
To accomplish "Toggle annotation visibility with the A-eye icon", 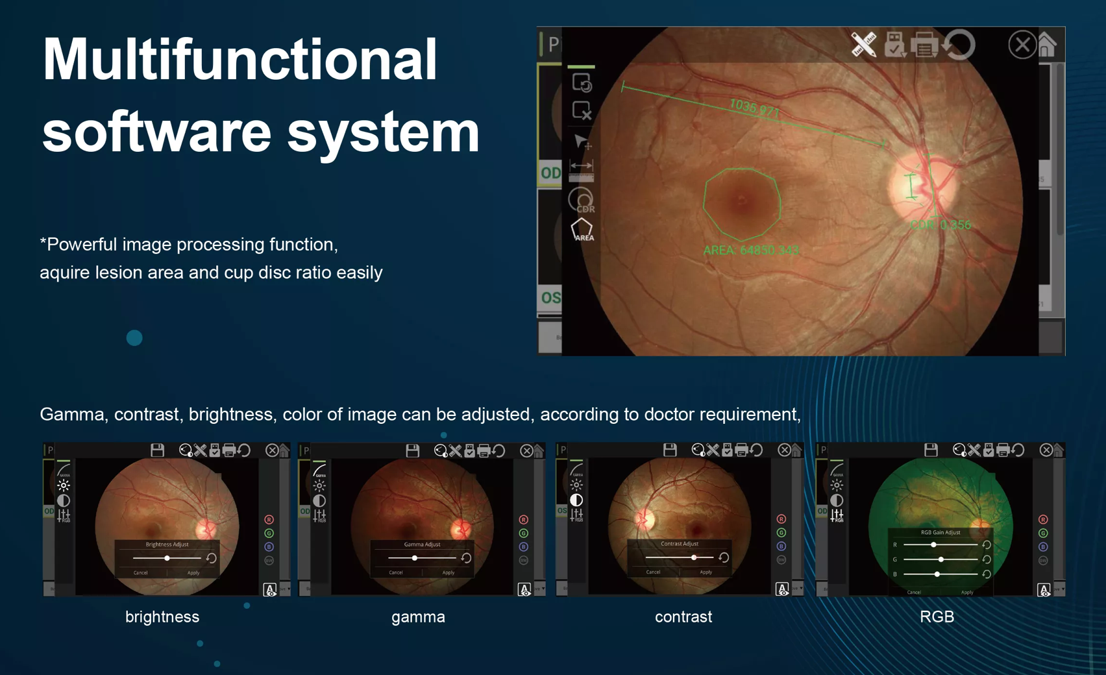I will pyautogui.click(x=270, y=589).
